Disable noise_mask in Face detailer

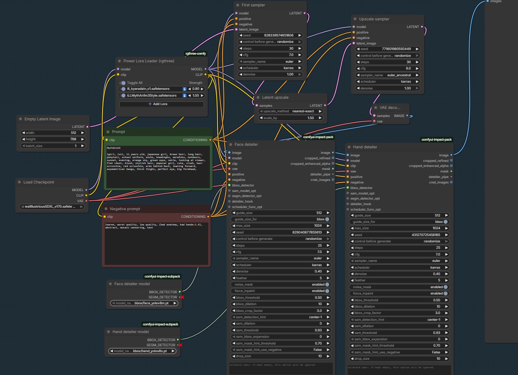(x=327, y=285)
